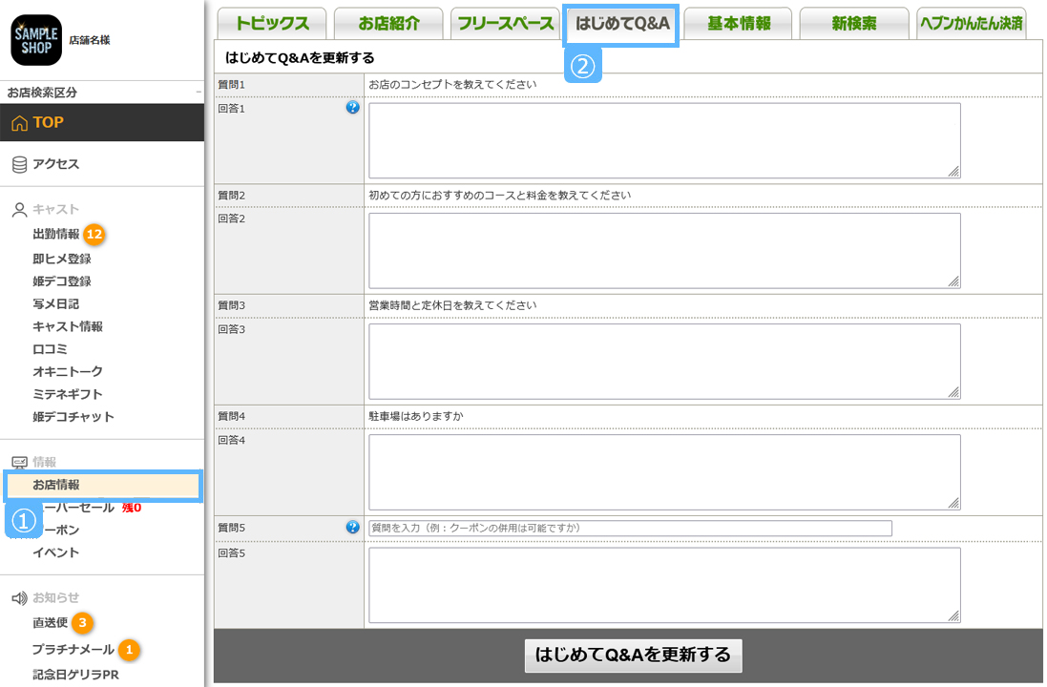Open 写メ日記 in the sidebar
This screenshot has height=687, width=1047.
55,303
